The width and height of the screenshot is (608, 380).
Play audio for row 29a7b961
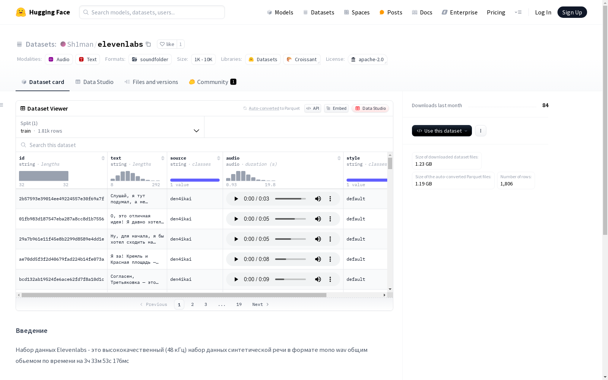coord(236,239)
